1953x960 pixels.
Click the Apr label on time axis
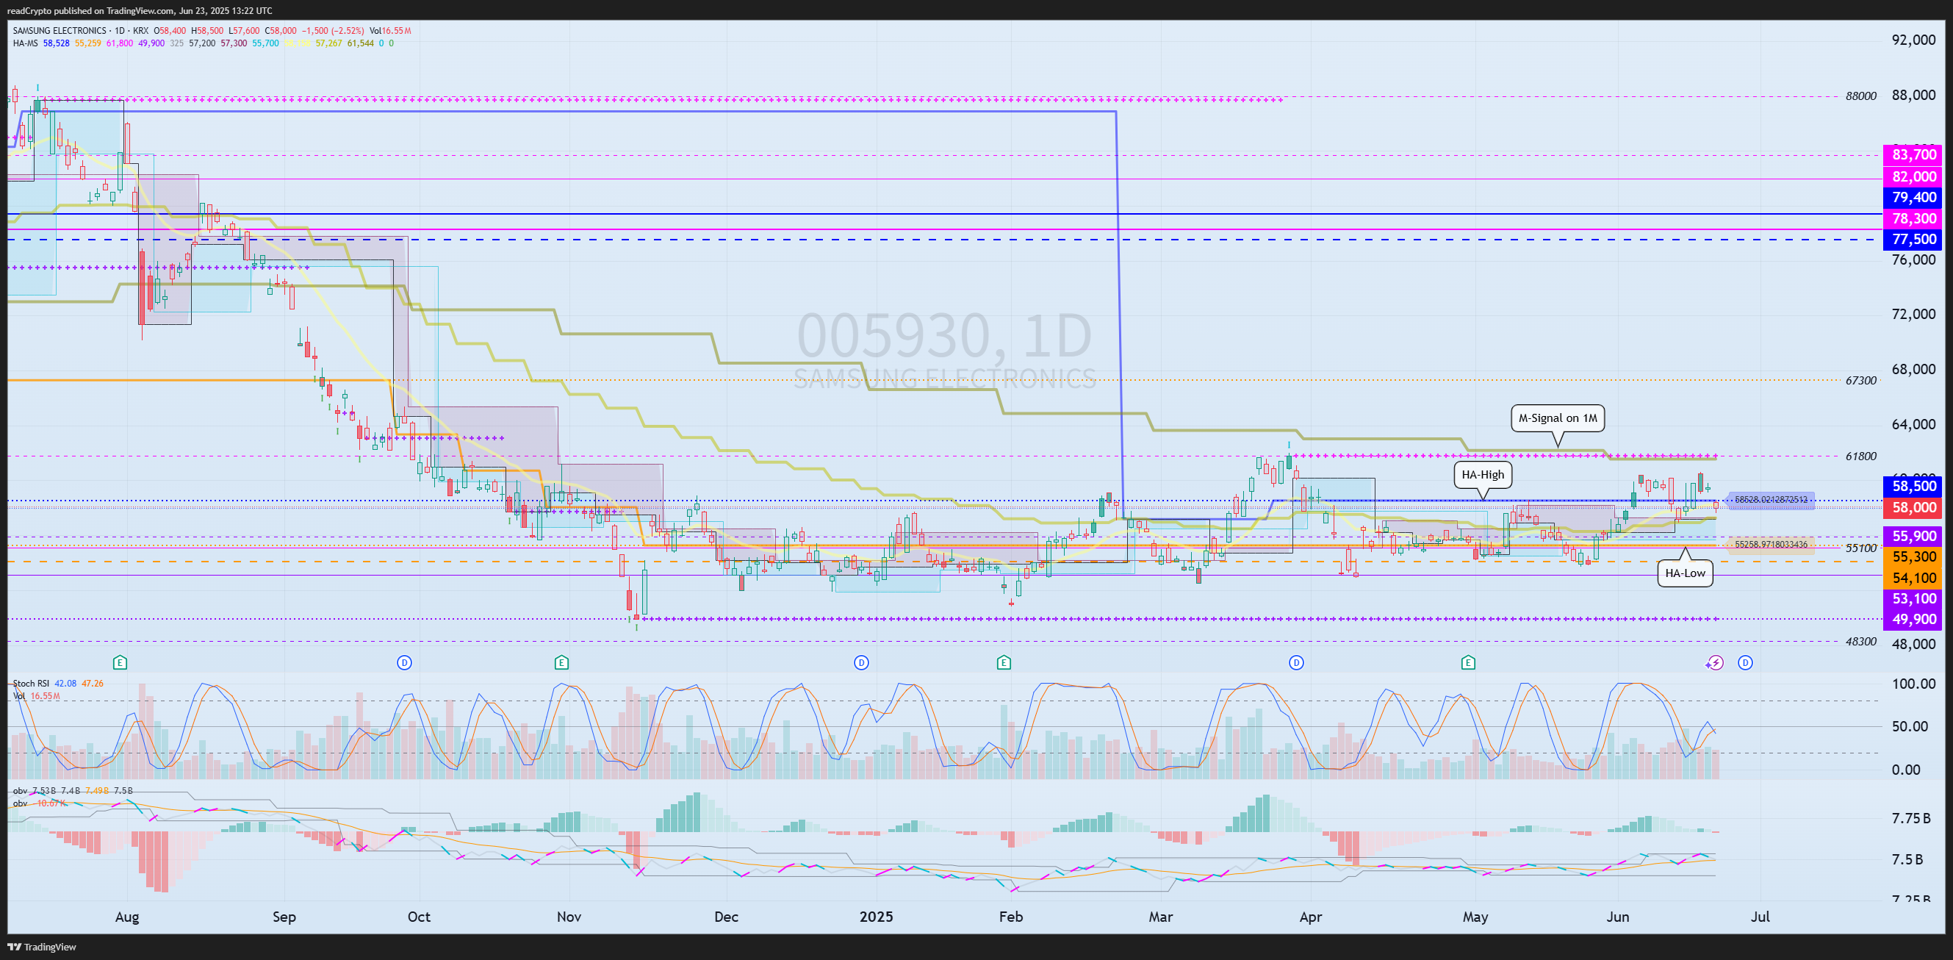click(x=1310, y=917)
